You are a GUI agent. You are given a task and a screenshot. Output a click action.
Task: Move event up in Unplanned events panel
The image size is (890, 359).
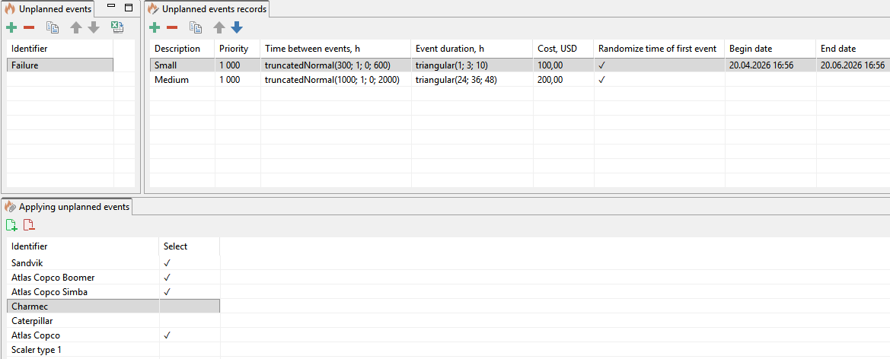[x=76, y=27]
